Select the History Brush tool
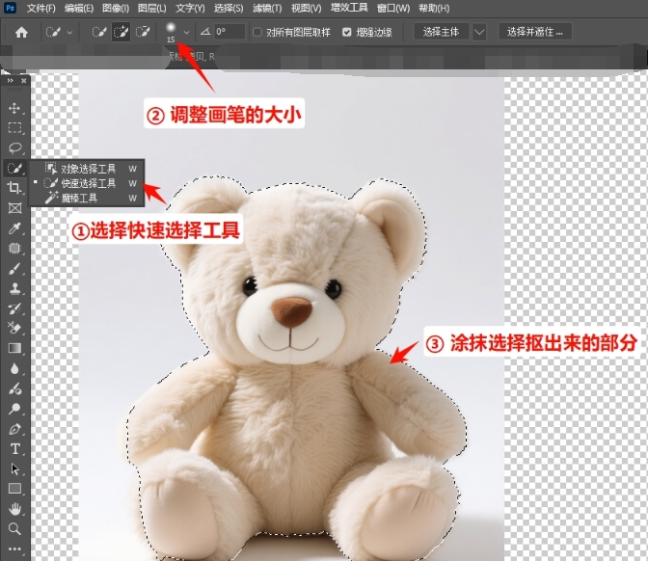Viewport: 648px width, 561px height. pyautogui.click(x=14, y=308)
